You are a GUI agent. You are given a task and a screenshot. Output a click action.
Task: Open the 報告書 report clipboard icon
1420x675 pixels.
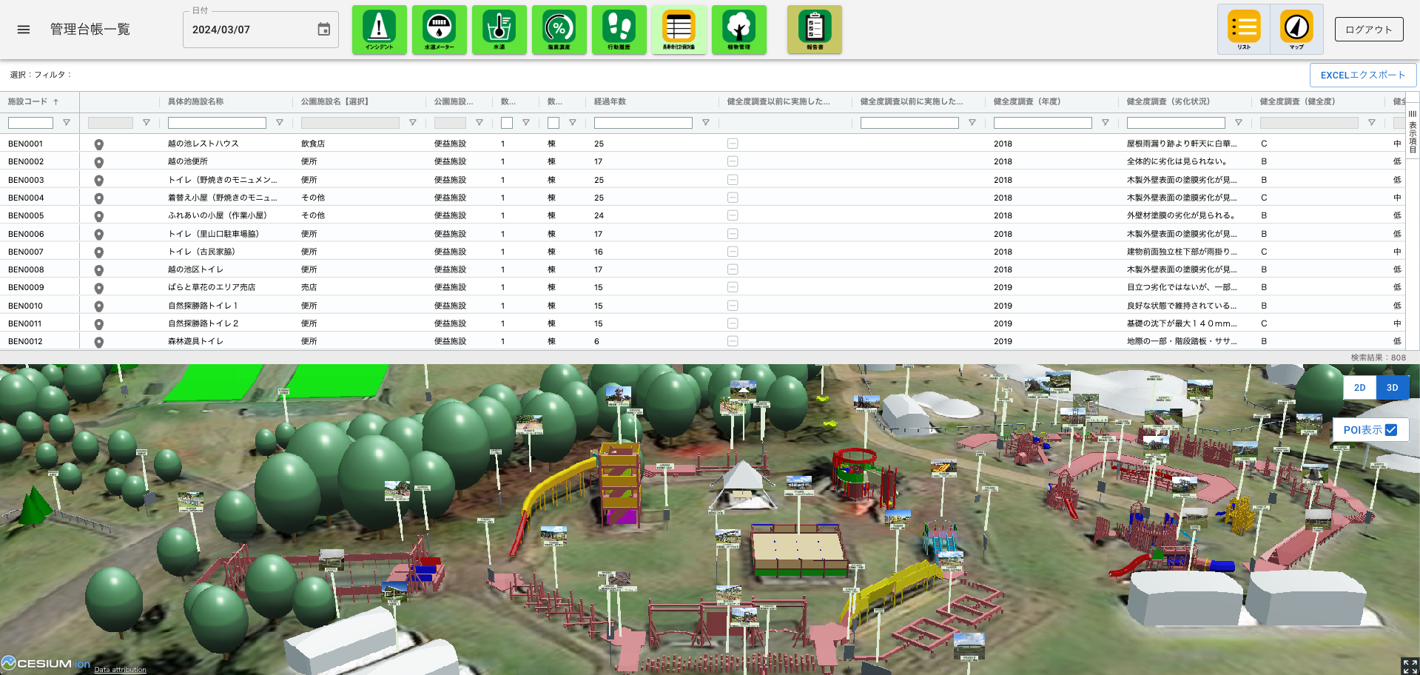tap(814, 30)
